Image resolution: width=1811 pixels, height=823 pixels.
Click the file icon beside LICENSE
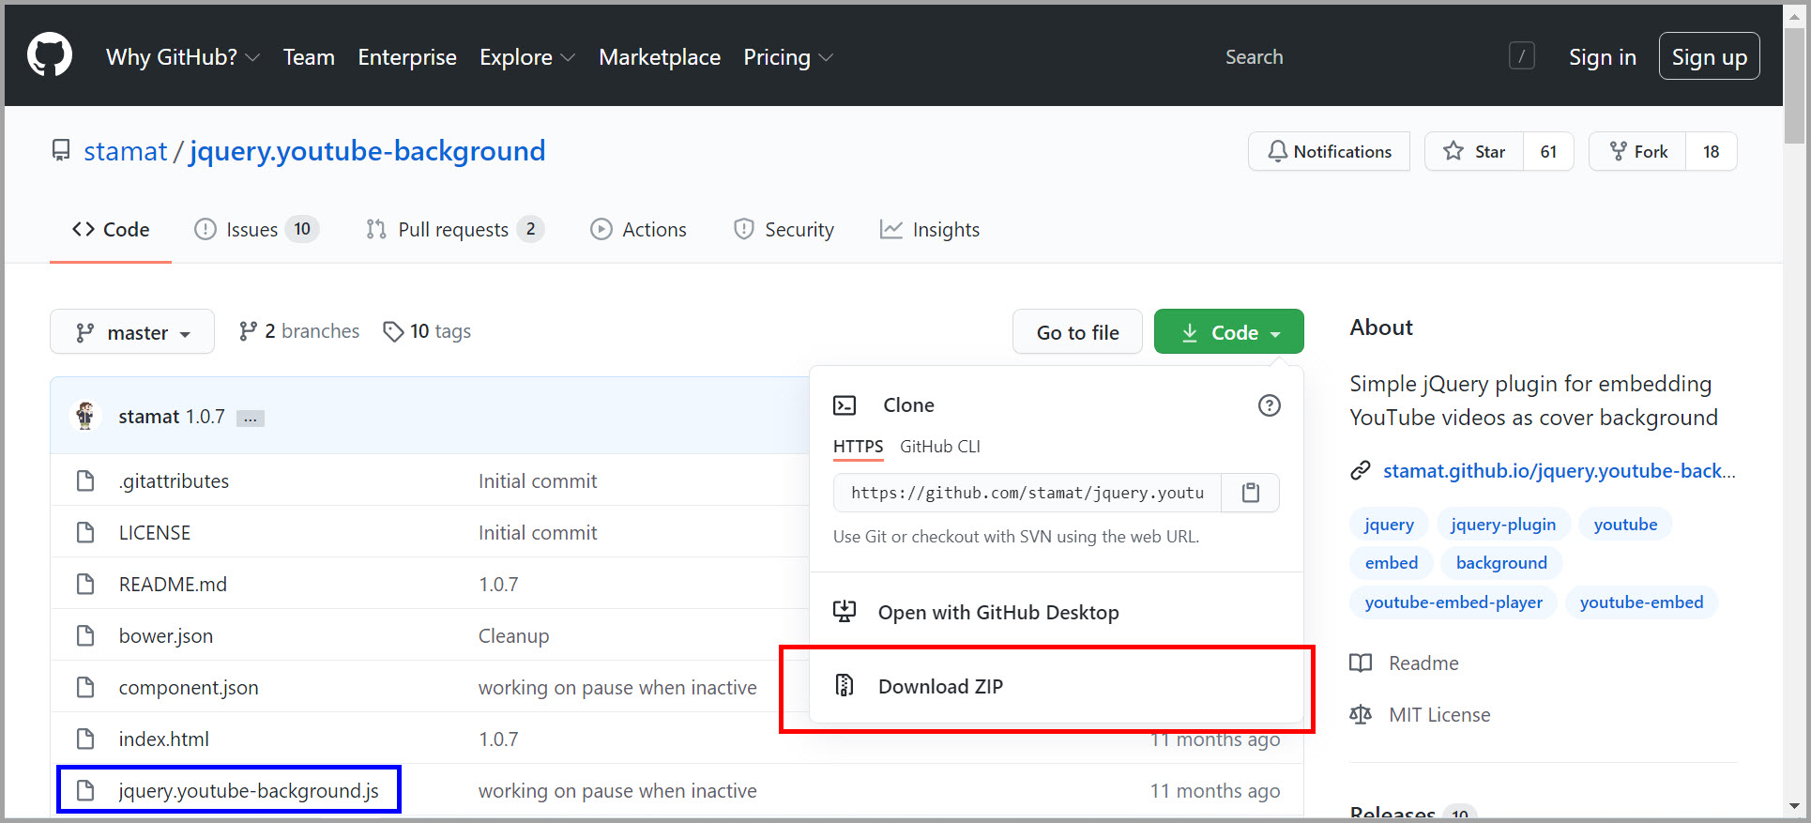85,533
